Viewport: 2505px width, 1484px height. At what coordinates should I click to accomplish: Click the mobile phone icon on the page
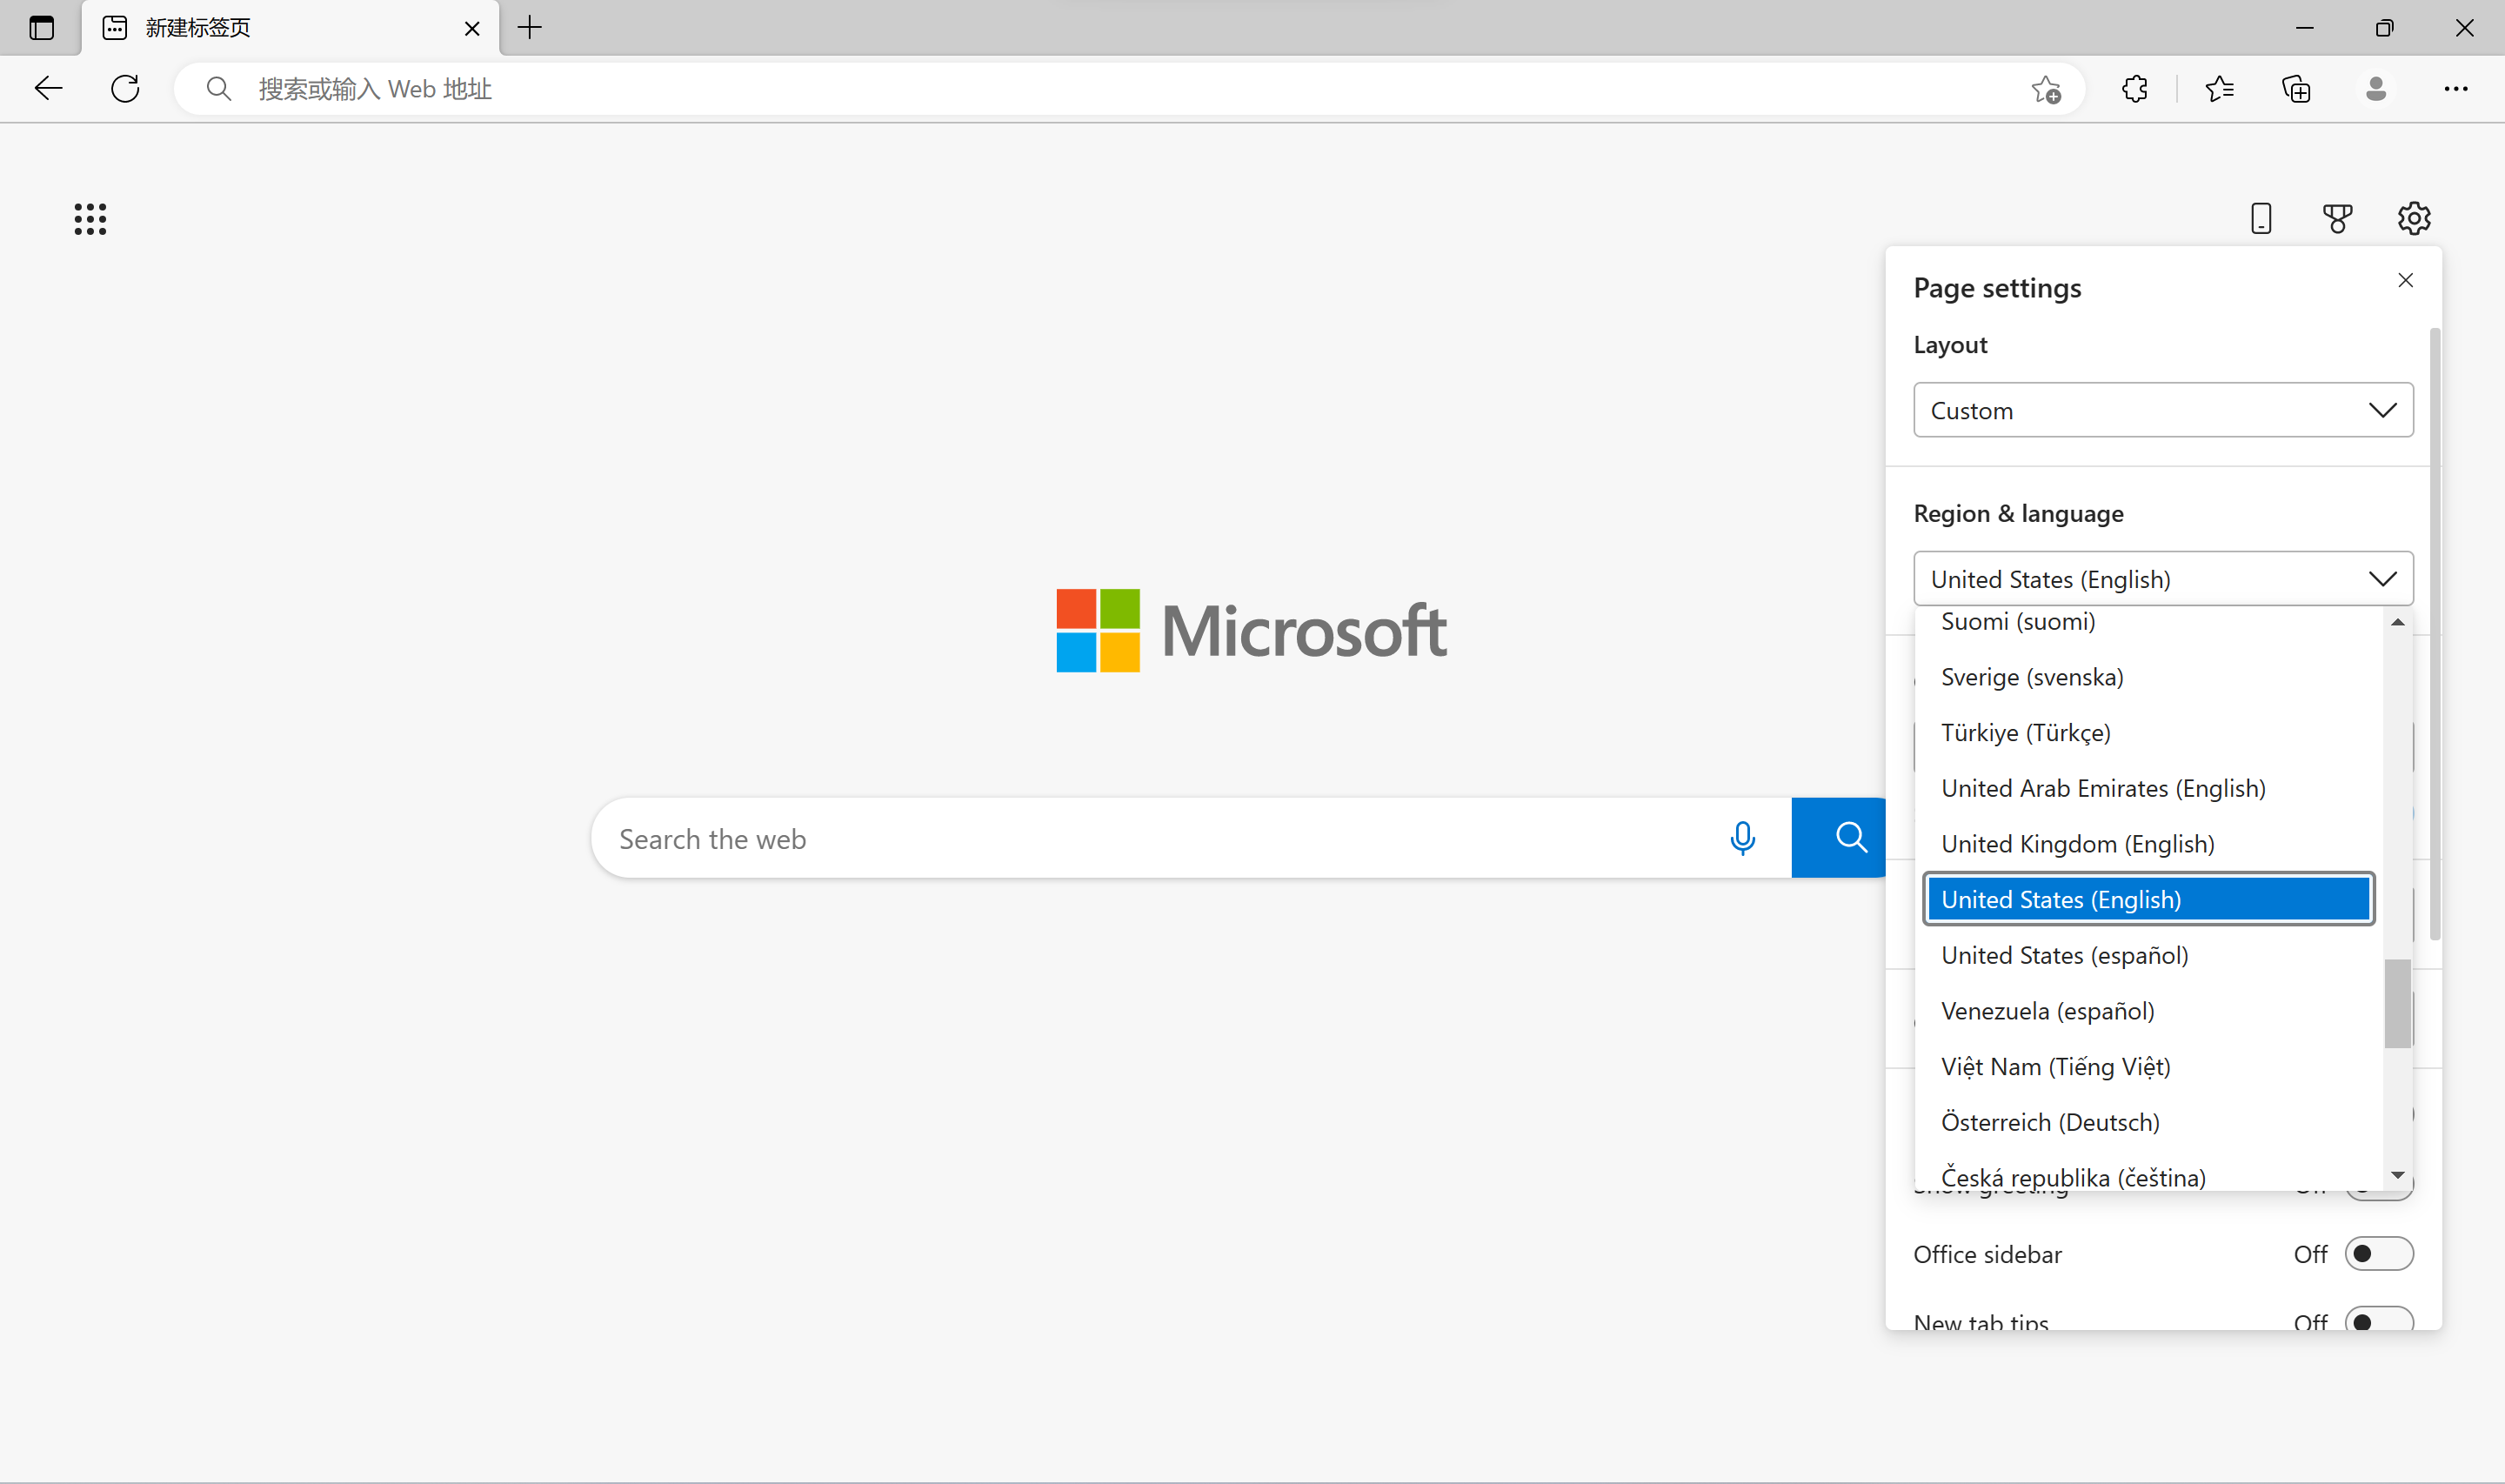(x=2261, y=218)
